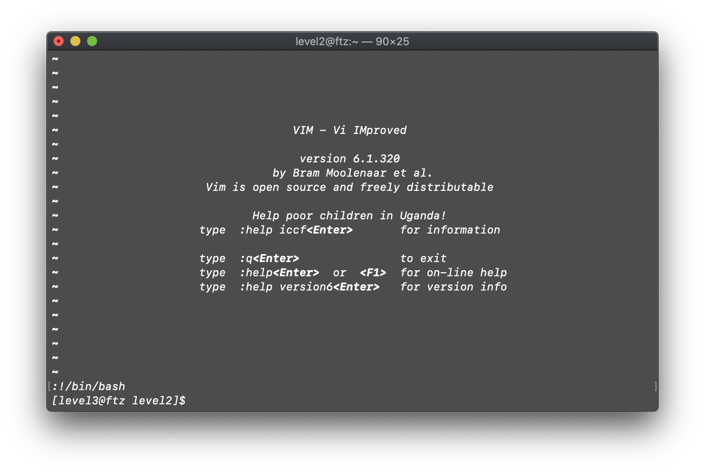
Task: Select 'by Bram Moolenaar et al.' text
Action: [352, 173]
